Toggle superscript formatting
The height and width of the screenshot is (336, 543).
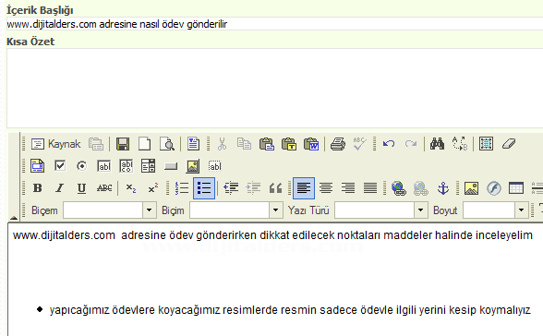[x=153, y=188]
